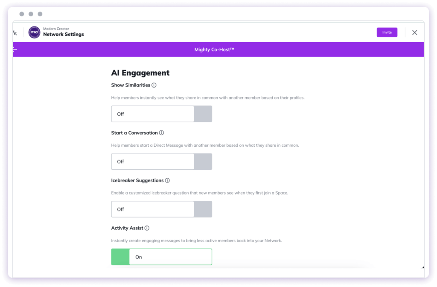Image resolution: width=437 pixels, height=287 pixels.
Task: Click the green side of the Activity Assist slider
Action: [120, 257]
